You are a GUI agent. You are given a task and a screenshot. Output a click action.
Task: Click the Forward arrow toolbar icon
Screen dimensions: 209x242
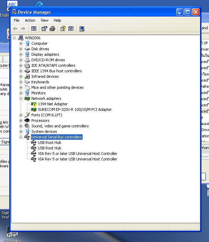(23, 29)
